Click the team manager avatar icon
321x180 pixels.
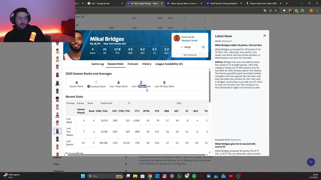(177, 38)
